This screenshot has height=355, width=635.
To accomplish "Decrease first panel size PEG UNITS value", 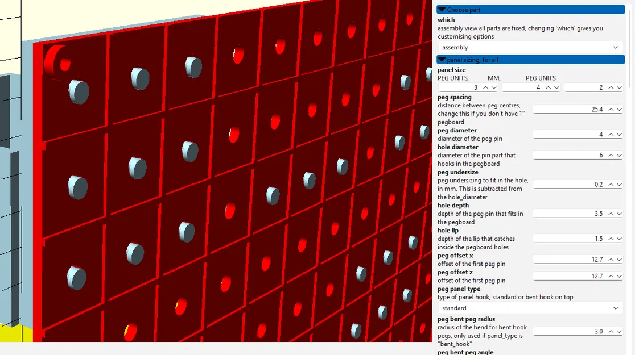I will tap(494, 87).
